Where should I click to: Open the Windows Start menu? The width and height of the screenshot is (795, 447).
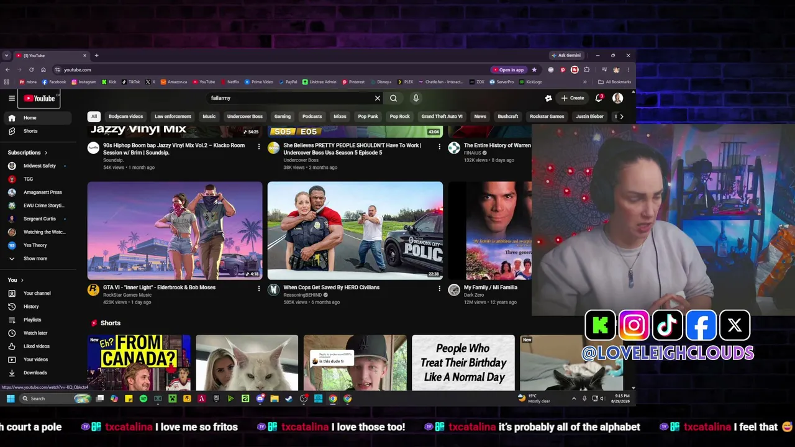coord(11,399)
